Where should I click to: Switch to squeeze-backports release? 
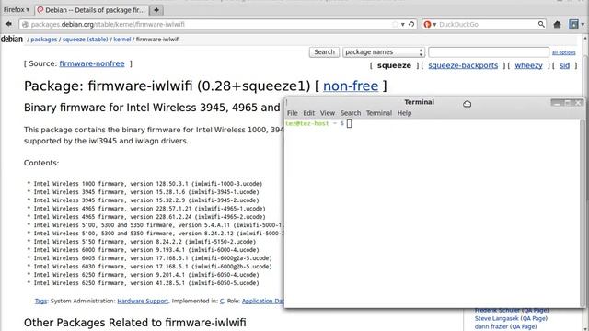(x=463, y=65)
